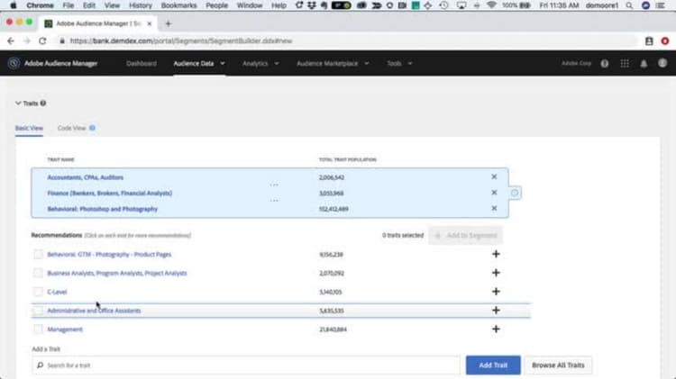Image resolution: width=676 pixels, height=379 pixels.
Task: Switch to the Code View tab
Action: tap(71, 128)
